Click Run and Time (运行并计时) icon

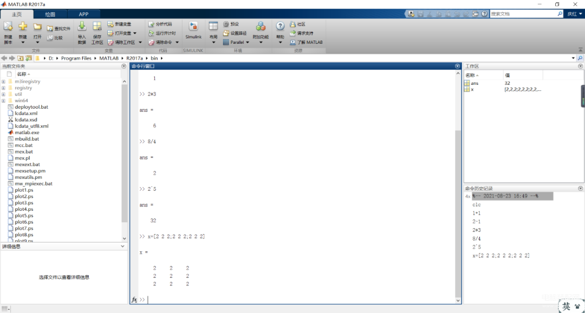[151, 33]
